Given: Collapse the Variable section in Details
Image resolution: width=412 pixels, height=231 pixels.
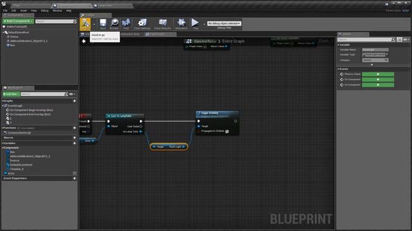Looking at the screenshot, I should coord(339,45).
